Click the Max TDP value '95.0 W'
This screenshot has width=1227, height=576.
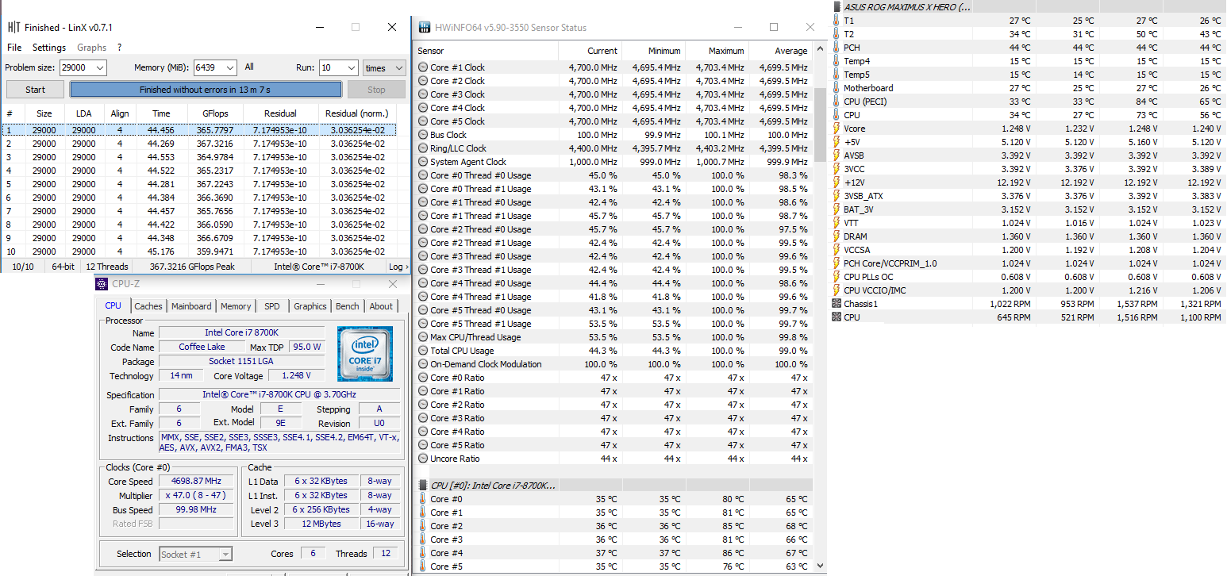306,347
